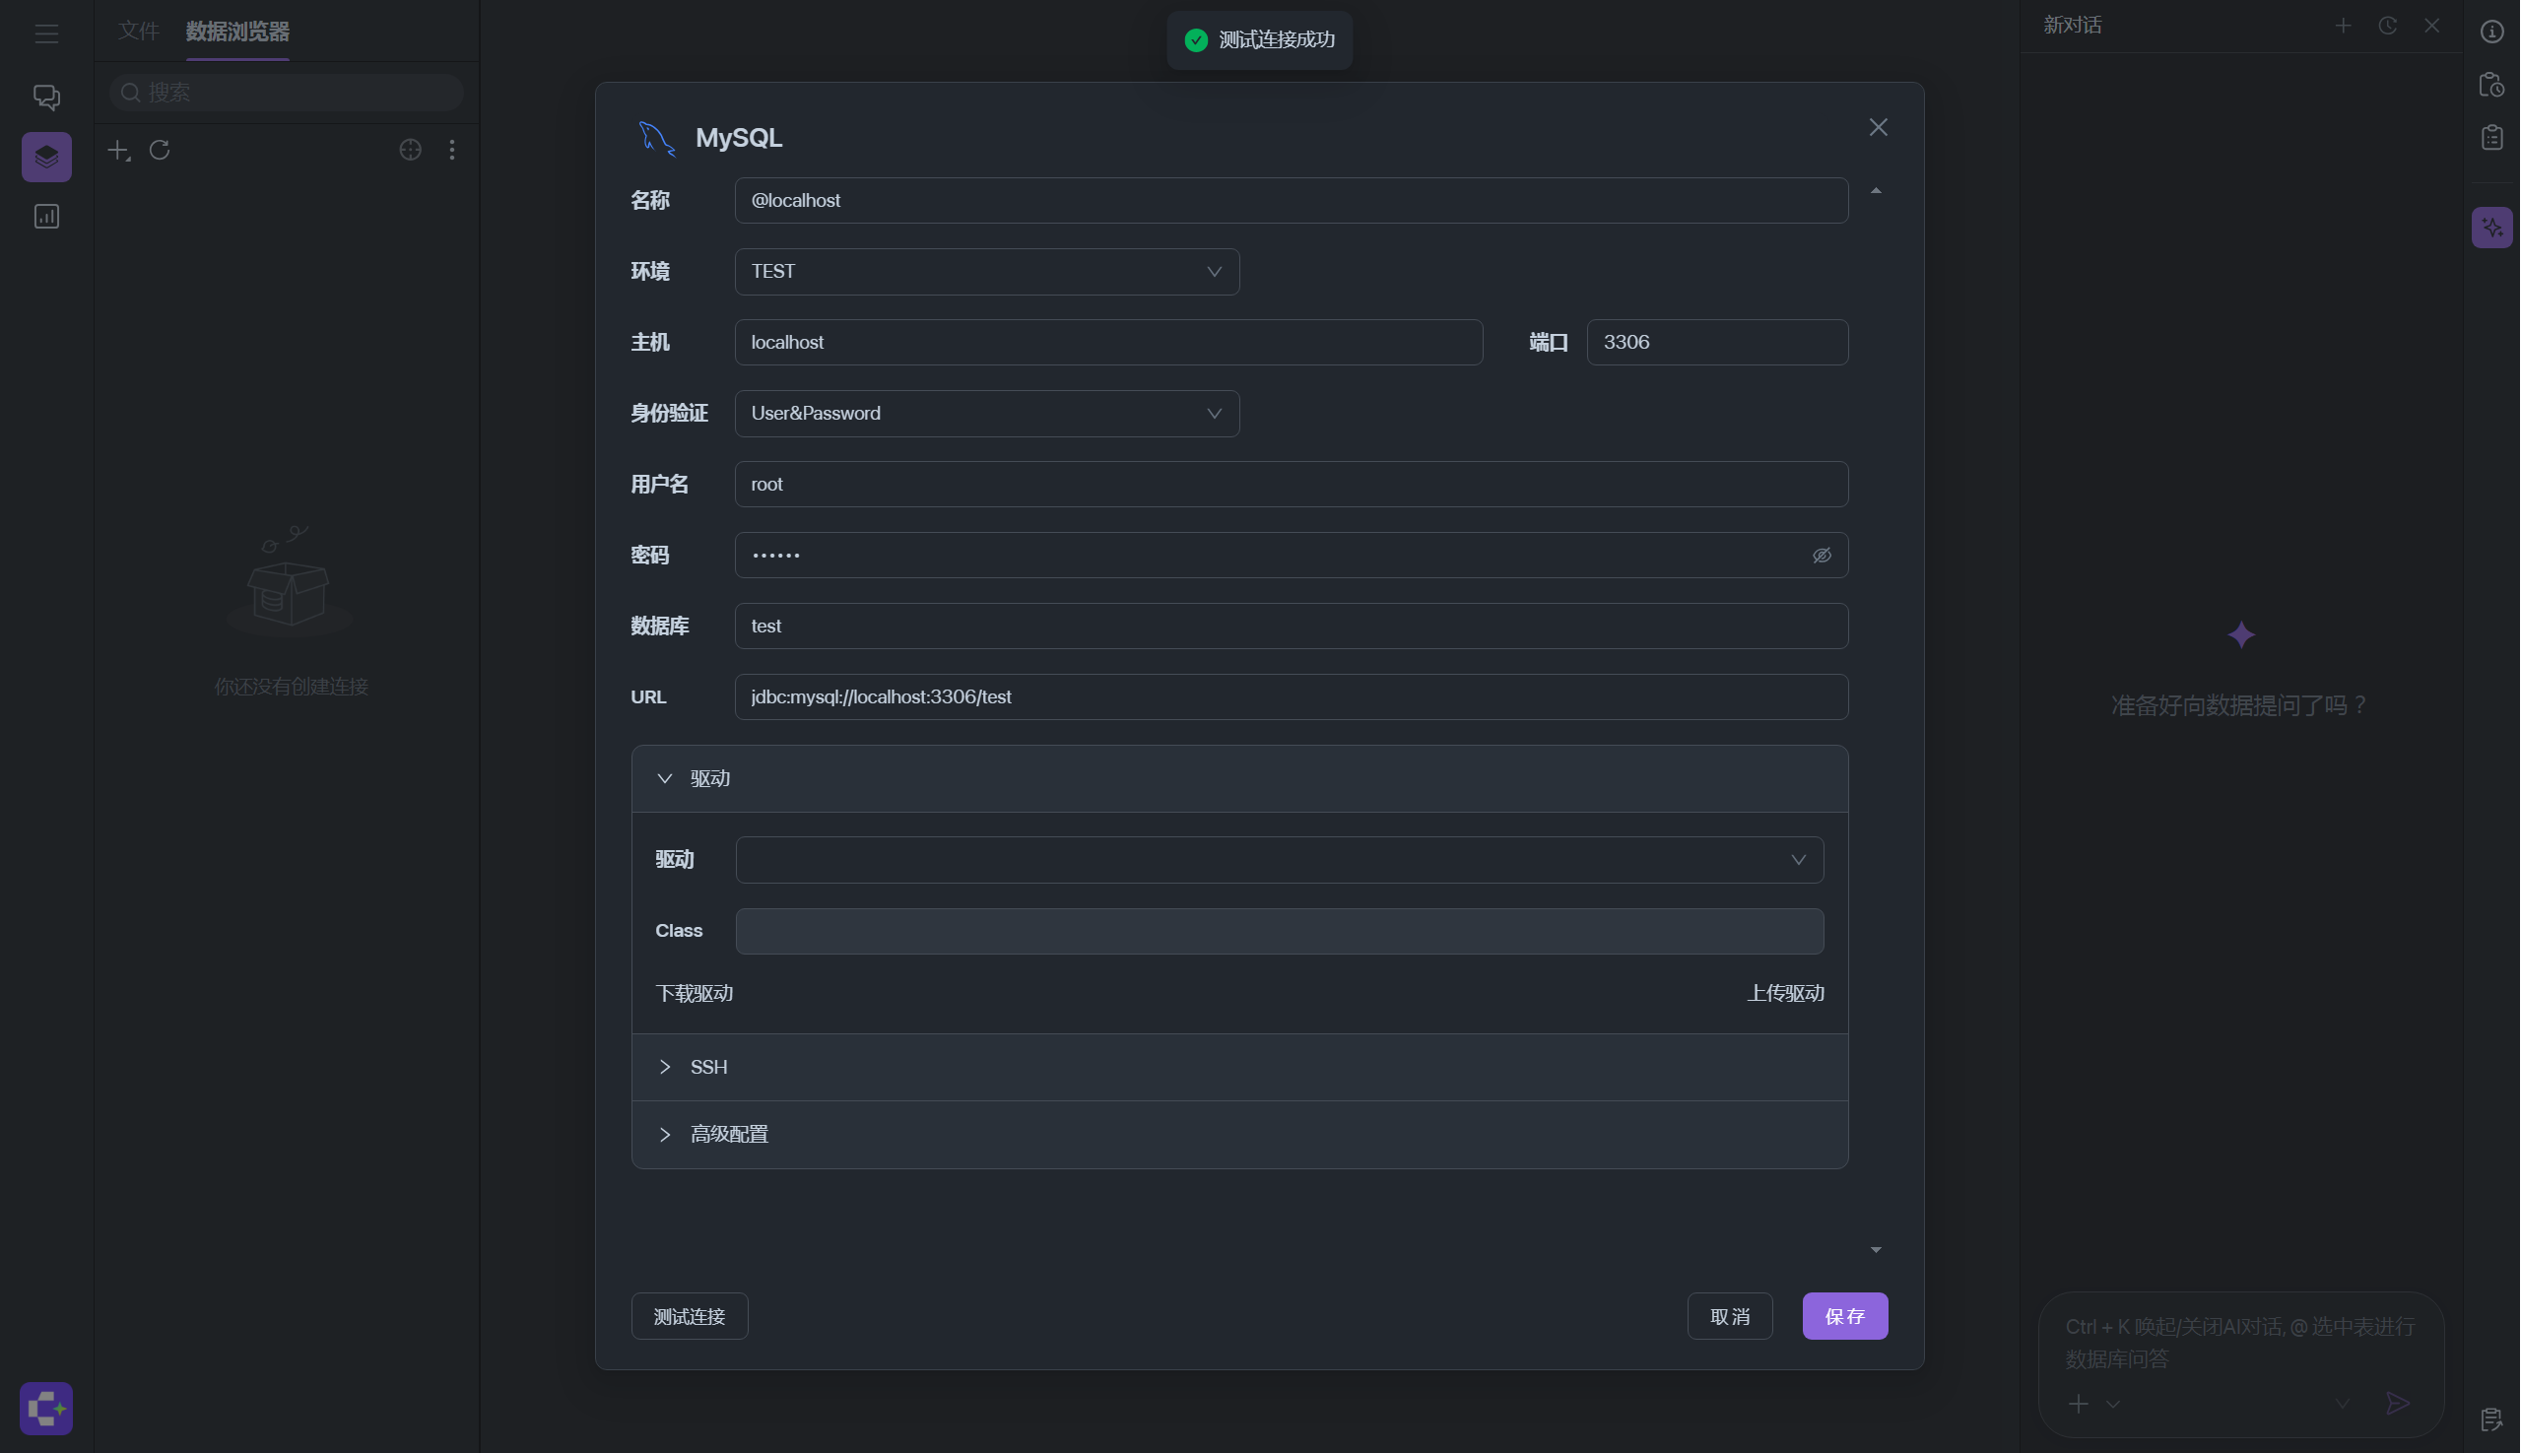This screenshot has height=1453, width=2521.
Task: Open the clipboard list icon in right rail
Action: tap(2492, 137)
